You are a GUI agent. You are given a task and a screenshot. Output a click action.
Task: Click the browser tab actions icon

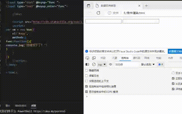click(88, 6)
